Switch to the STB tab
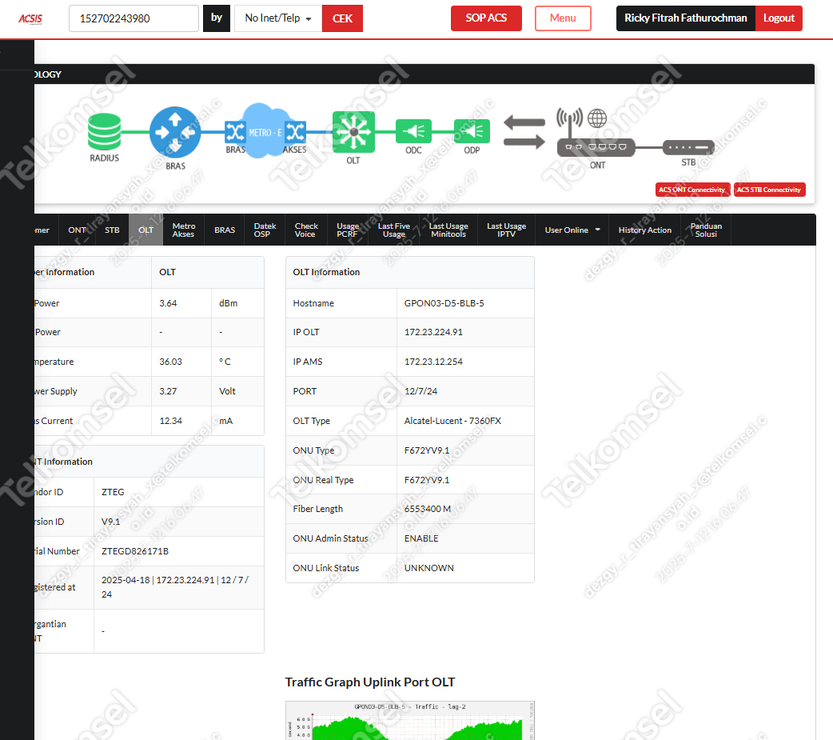 point(112,230)
